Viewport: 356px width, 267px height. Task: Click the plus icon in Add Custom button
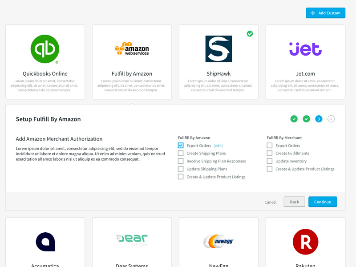313,13
